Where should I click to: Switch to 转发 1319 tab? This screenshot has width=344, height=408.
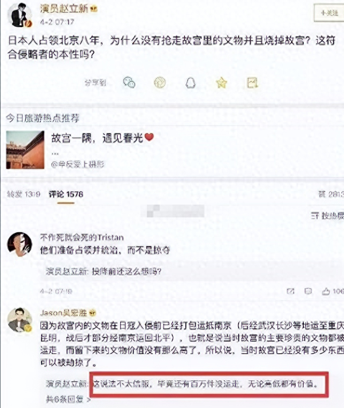click(x=24, y=194)
